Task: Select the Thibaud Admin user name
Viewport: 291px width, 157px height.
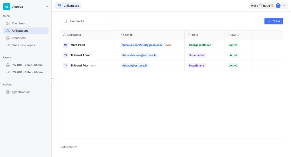Action: [x=81, y=55]
